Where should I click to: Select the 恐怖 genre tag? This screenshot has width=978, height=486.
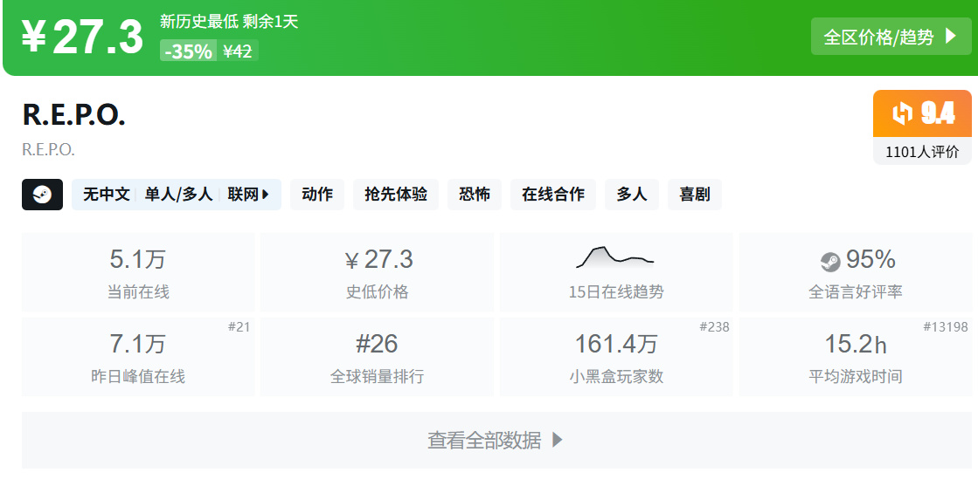(x=475, y=195)
